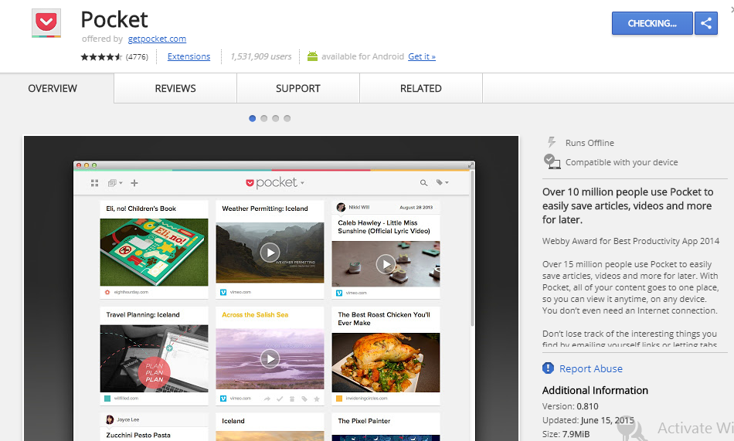734x441 pixels.
Task: Click the Joyce Lee avatar
Action: pos(110,419)
